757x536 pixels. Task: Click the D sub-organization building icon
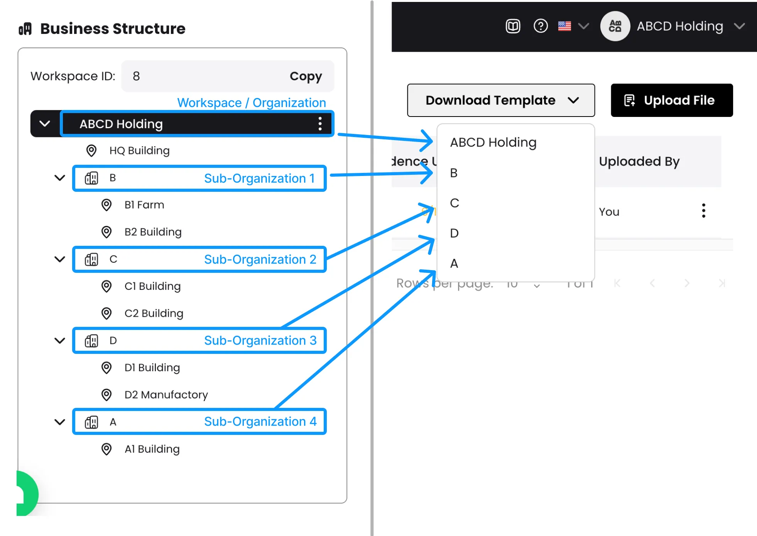pos(91,341)
